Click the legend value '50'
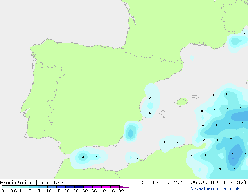Image resolution: width=248 pixels, height=192 pixels. pyautogui.click(x=121, y=190)
